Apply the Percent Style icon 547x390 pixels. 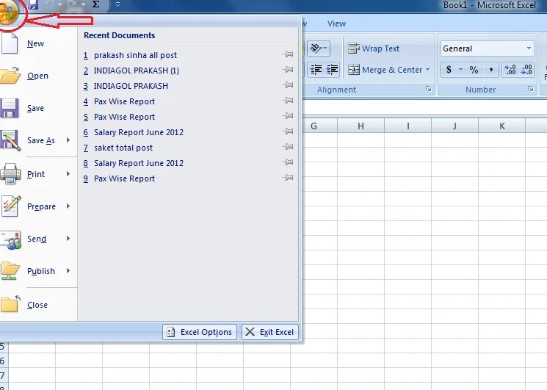474,70
